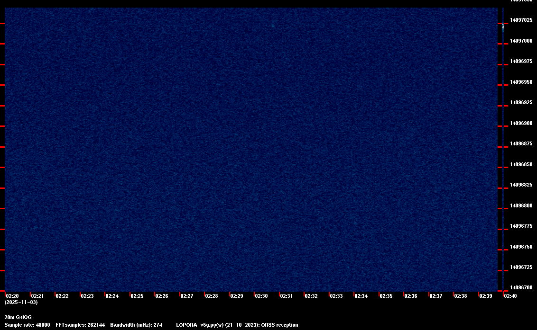This screenshot has width=537, height=330.
Task: Click the 14096725 frequency label
Action: coord(521,267)
